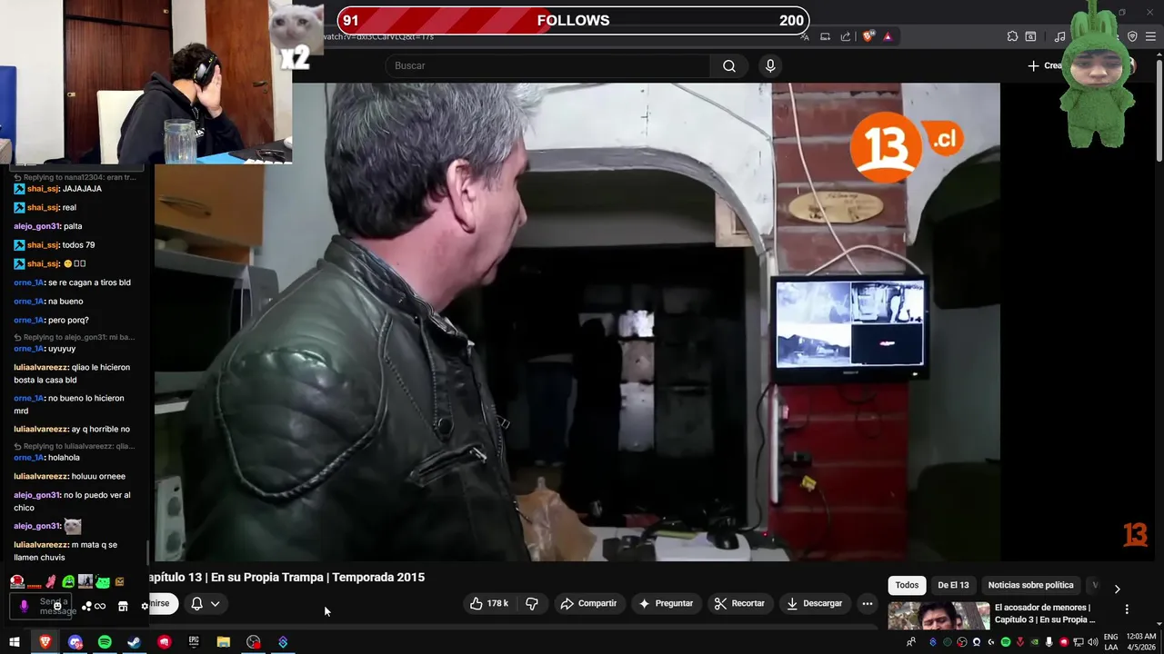Open Epic Games Launcher from taskbar
Screen dimensions: 1164x654
point(194,642)
